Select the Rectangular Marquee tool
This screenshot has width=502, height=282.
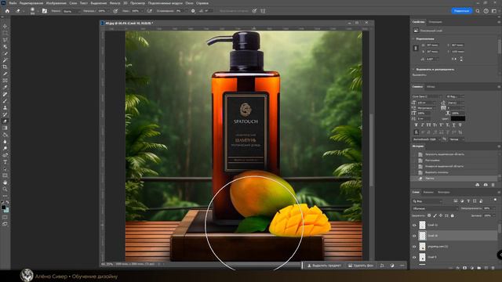[x=5, y=33]
